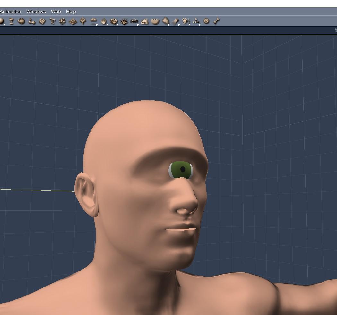Viewport: 337px width, 315px height.
Task: Select the fire primitive tool
Action: click(x=104, y=21)
